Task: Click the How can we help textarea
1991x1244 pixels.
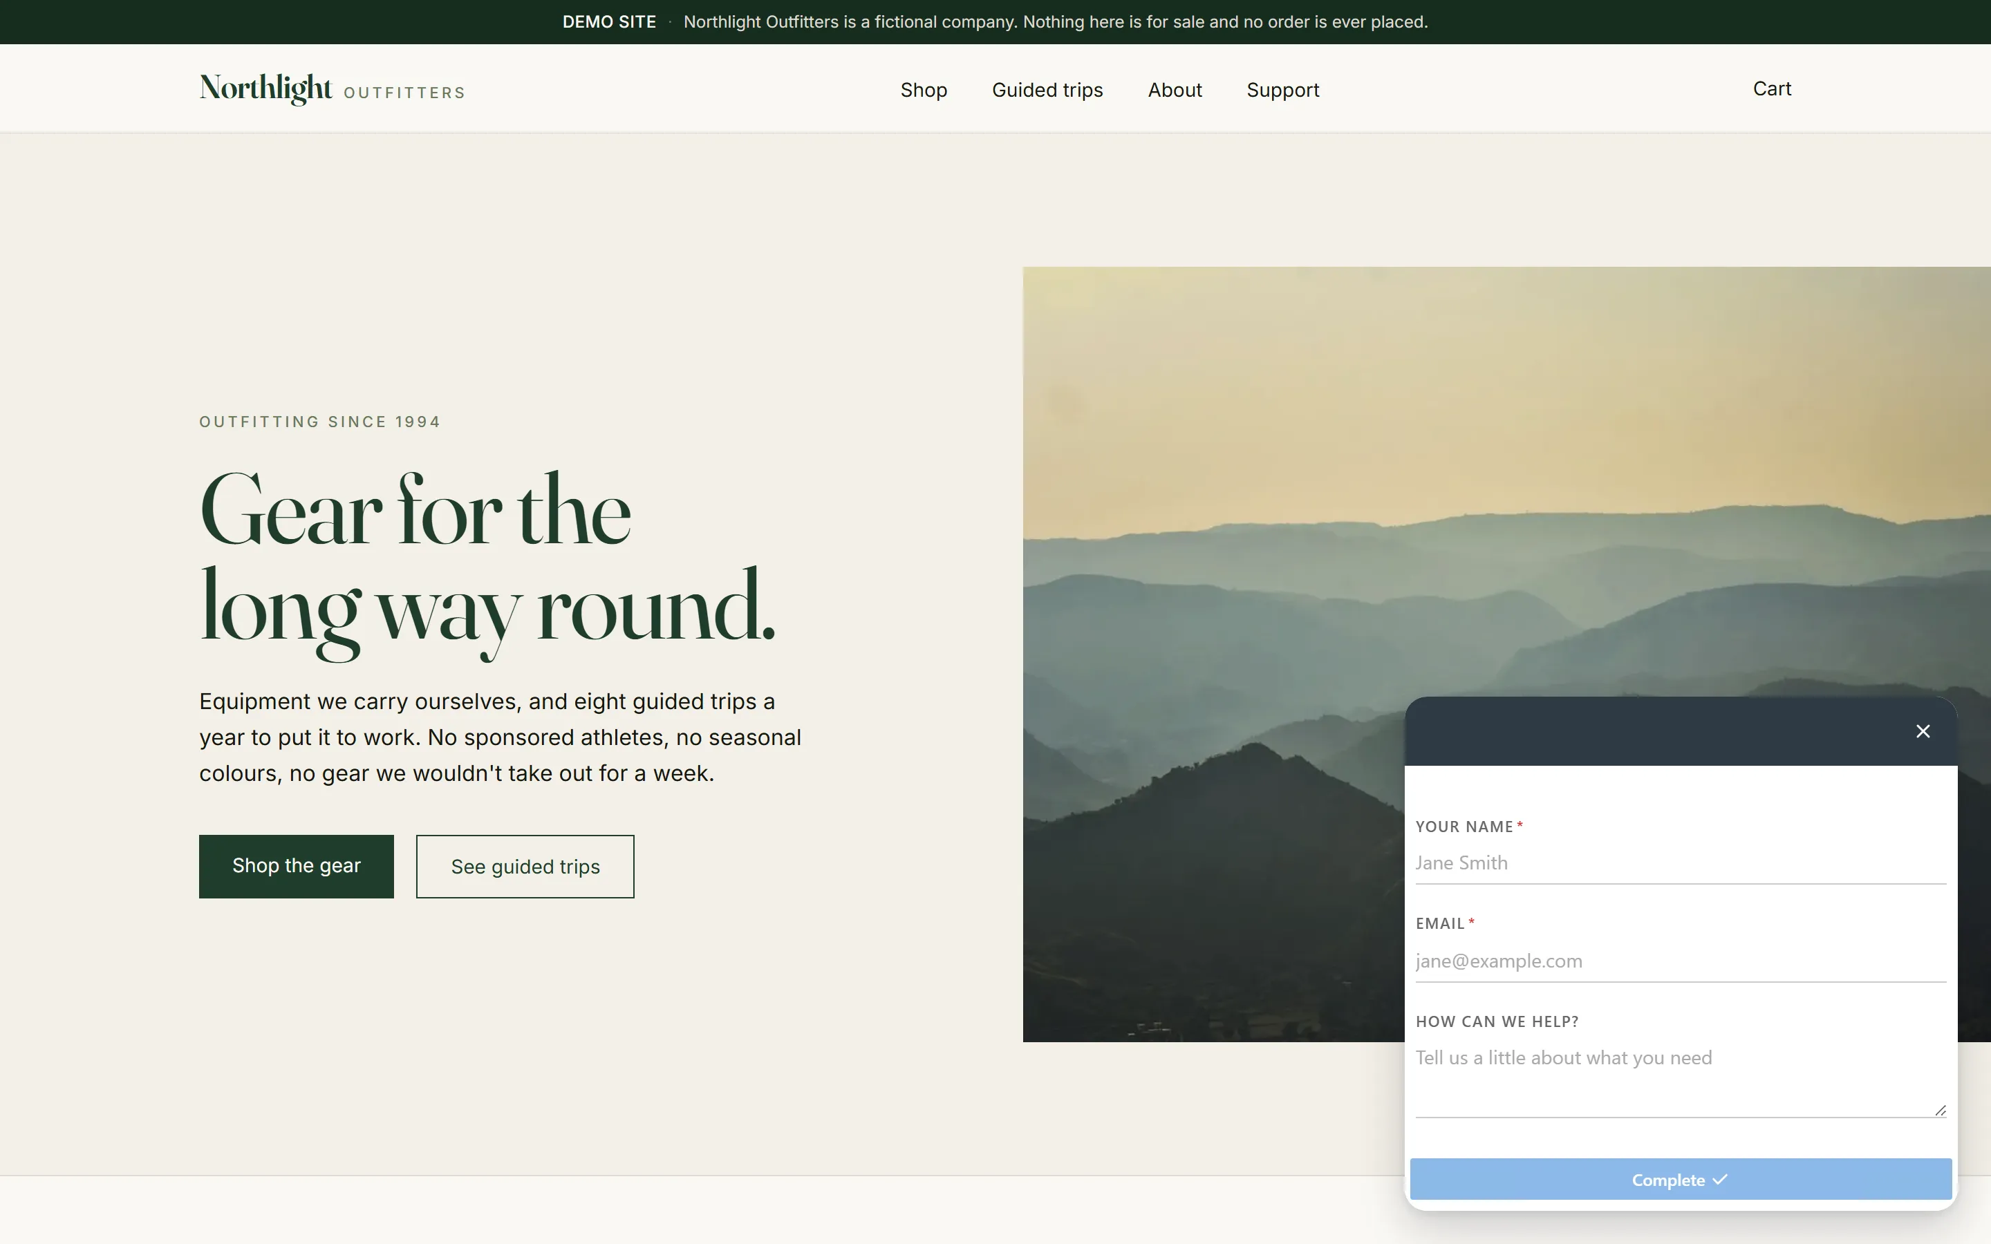Action: 1680,1079
